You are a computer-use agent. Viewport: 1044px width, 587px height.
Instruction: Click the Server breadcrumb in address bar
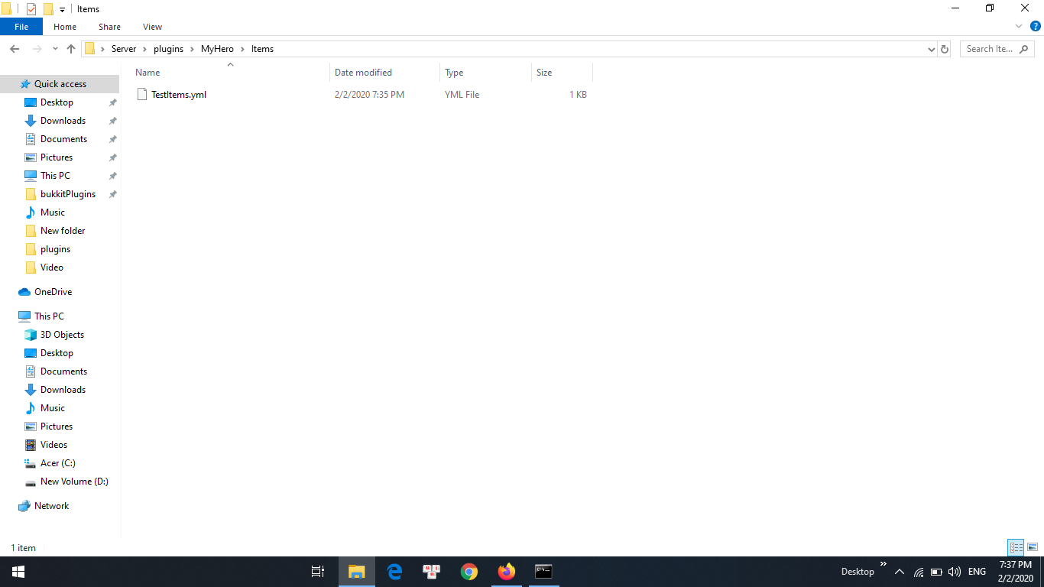coord(124,49)
